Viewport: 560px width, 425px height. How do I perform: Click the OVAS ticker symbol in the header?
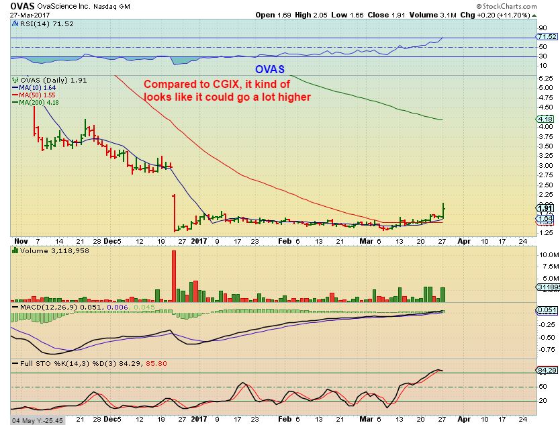coord(22,6)
